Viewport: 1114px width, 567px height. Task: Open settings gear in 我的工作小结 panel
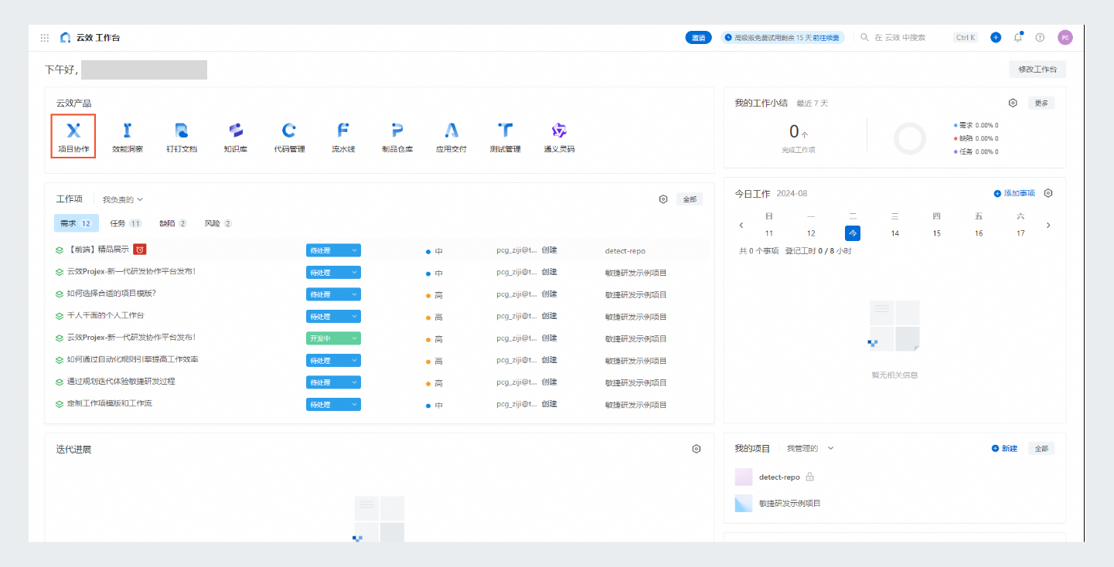click(1013, 103)
